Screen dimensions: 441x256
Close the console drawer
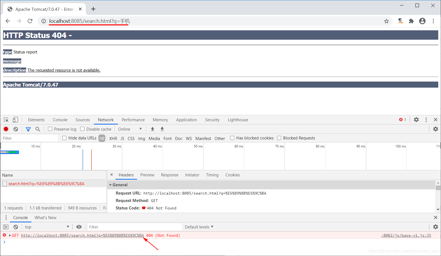(435, 217)
